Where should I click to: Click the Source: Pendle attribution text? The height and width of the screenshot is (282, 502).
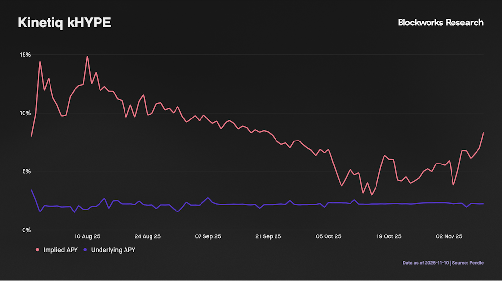click(x=470, y=263)
